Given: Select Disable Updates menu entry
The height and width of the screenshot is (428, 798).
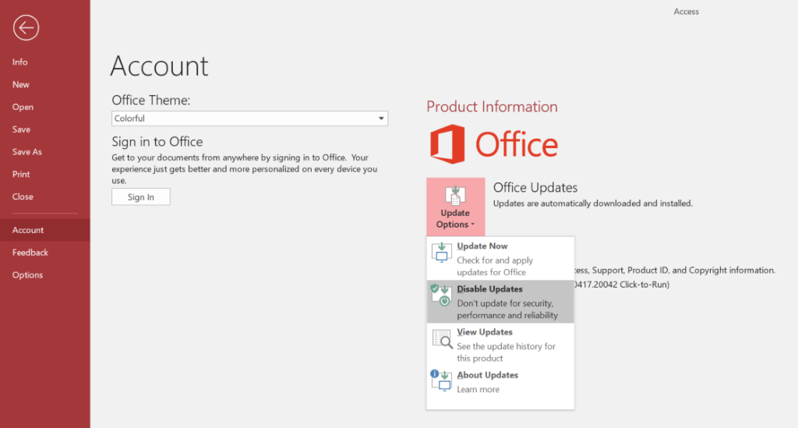Looking at the screenshot, I should pos(500,301).
